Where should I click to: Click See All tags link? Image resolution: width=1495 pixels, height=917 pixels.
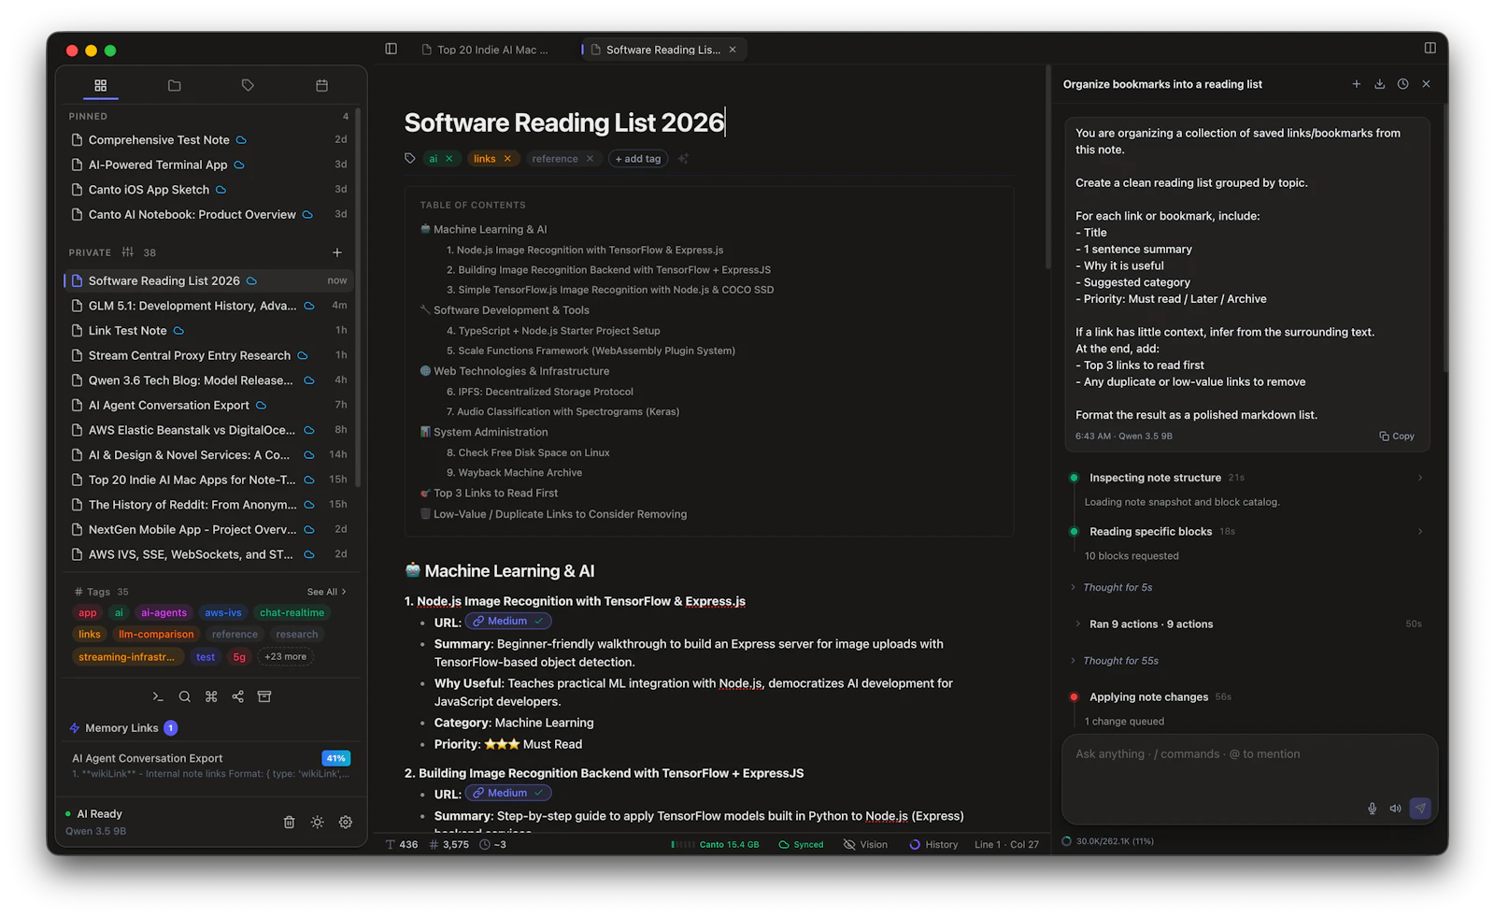(326, 592)
